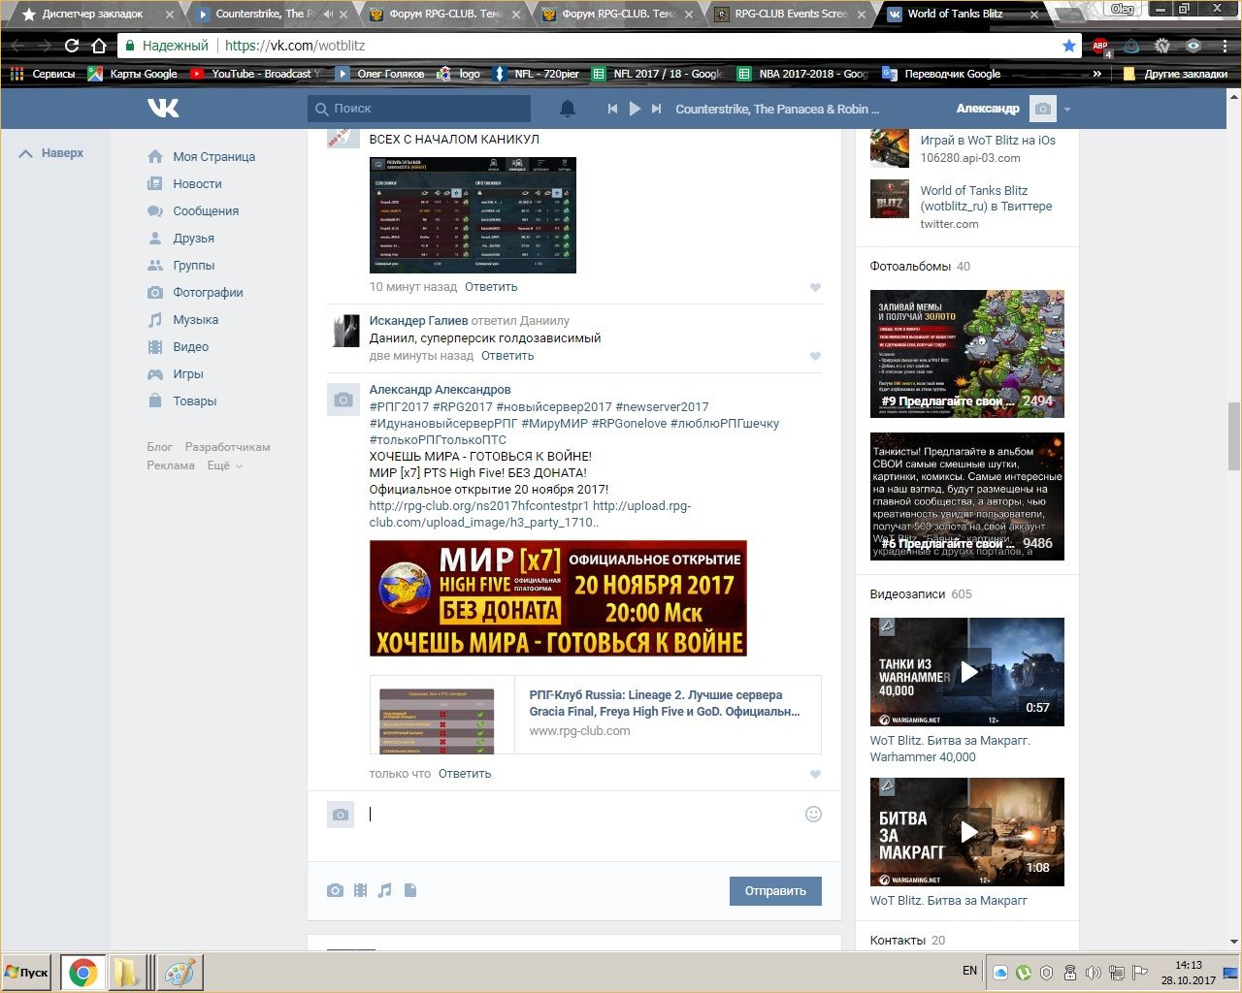Expand the Александр profile menu arrow
This screenshot has width=1242, height=993.
point(1067,110)
